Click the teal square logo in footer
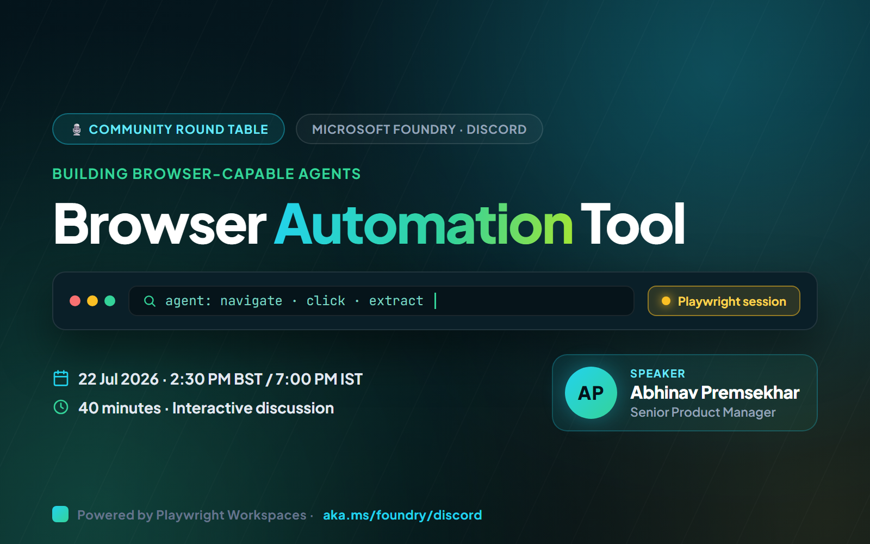The image size is (870, 544). (60, 514)
